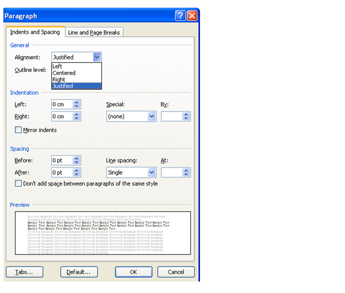Select the Indents and Spacing tab

click(35, 32)
